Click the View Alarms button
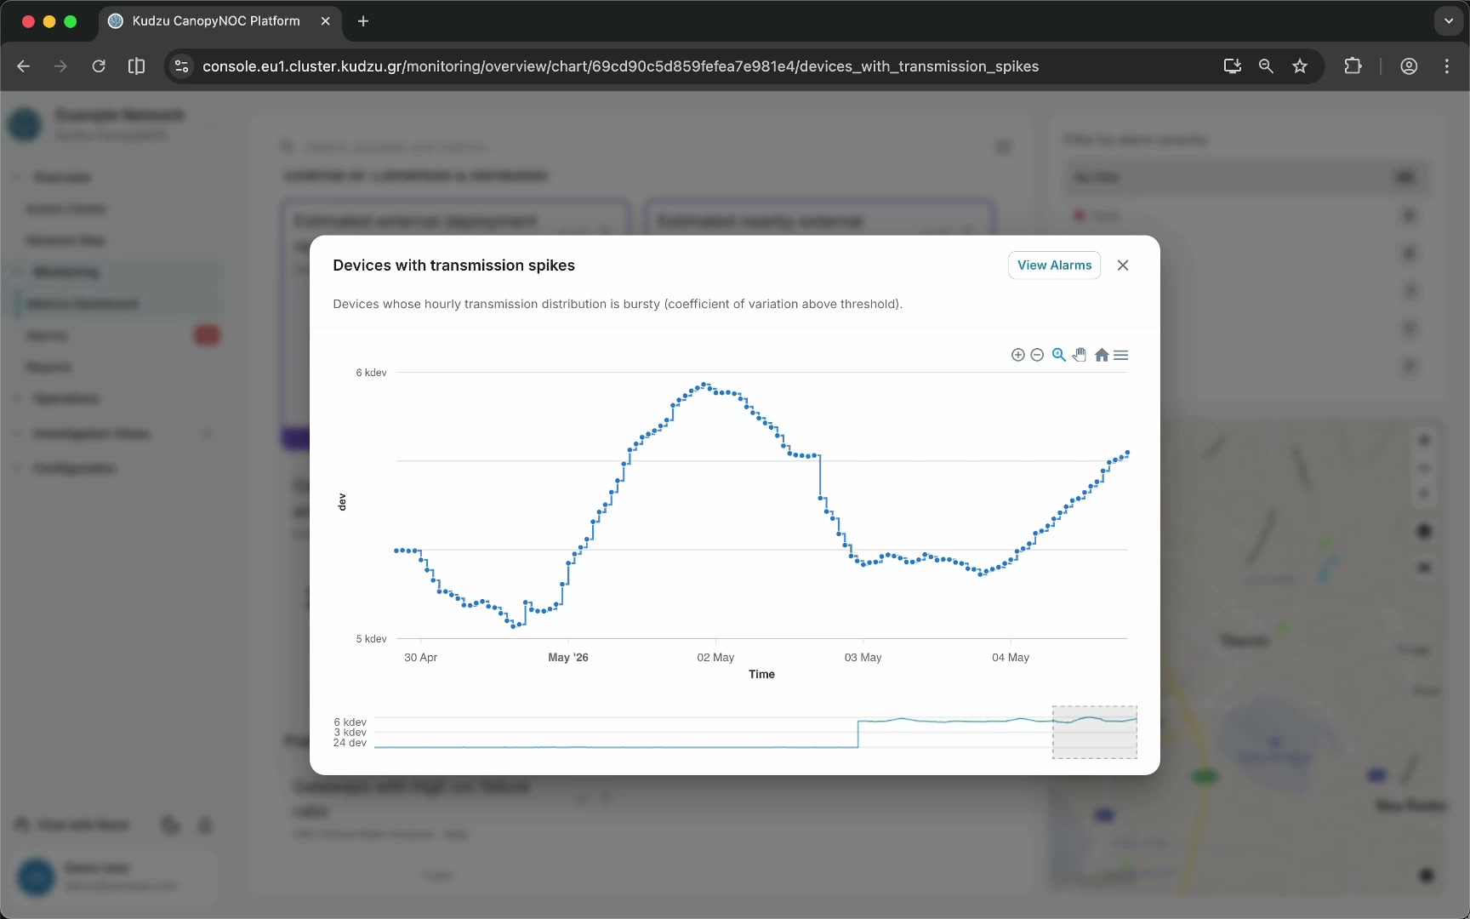This screenshot has width=1470, height=919. tap(1054, 265)
